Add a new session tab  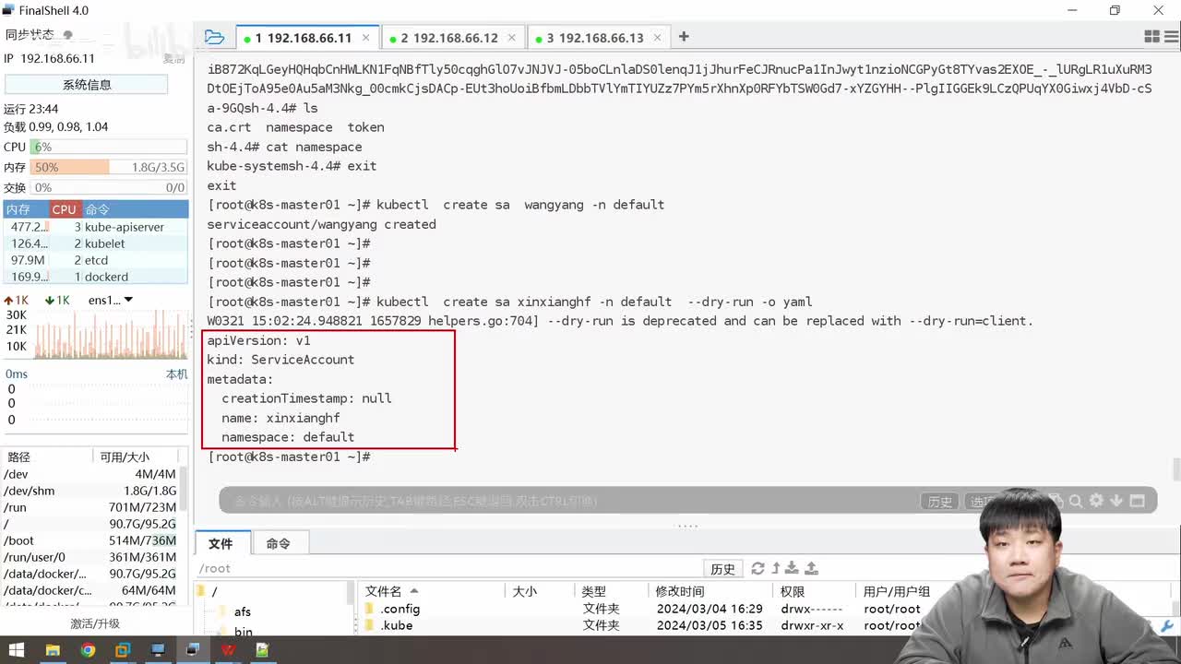point(684,37)
